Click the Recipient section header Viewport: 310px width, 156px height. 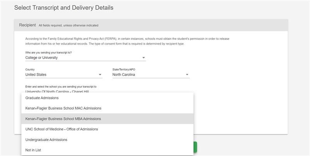pos(28,25)
